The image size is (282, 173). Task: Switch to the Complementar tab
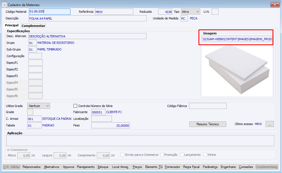pos(33,26)
